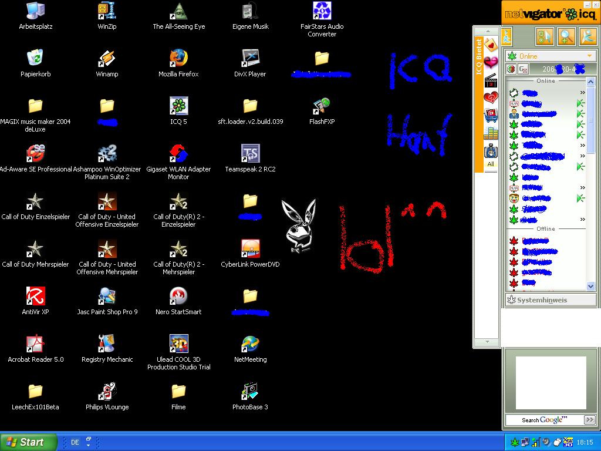
Task: Select the Philips VLounge shortcut
Action: click(107, 396)
